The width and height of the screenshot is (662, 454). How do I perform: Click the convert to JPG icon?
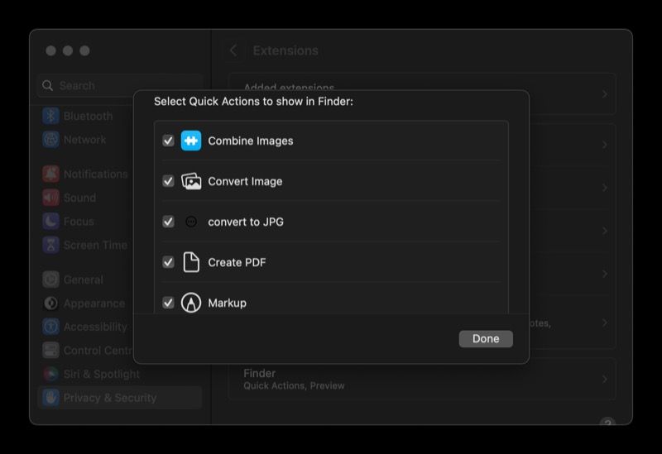point(191,222)
